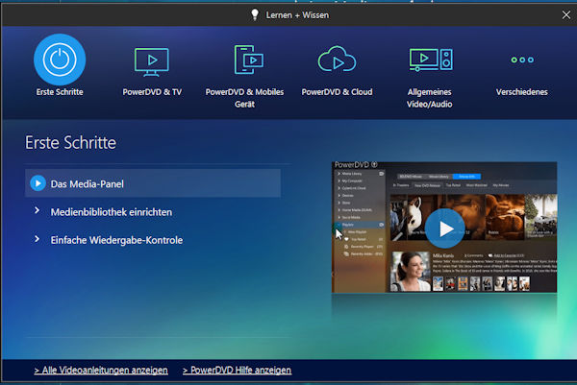Viewport: 577px width, 385px height.
Task: Select the Erste Schritte power icon
Action: click(60, 60)
